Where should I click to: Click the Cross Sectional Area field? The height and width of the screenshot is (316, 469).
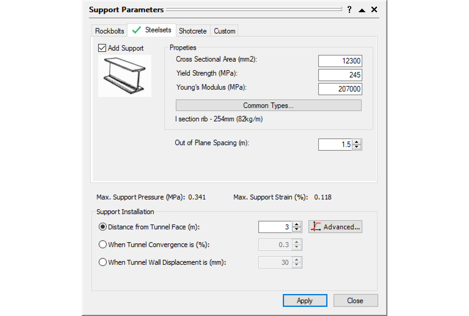[340, 61]
